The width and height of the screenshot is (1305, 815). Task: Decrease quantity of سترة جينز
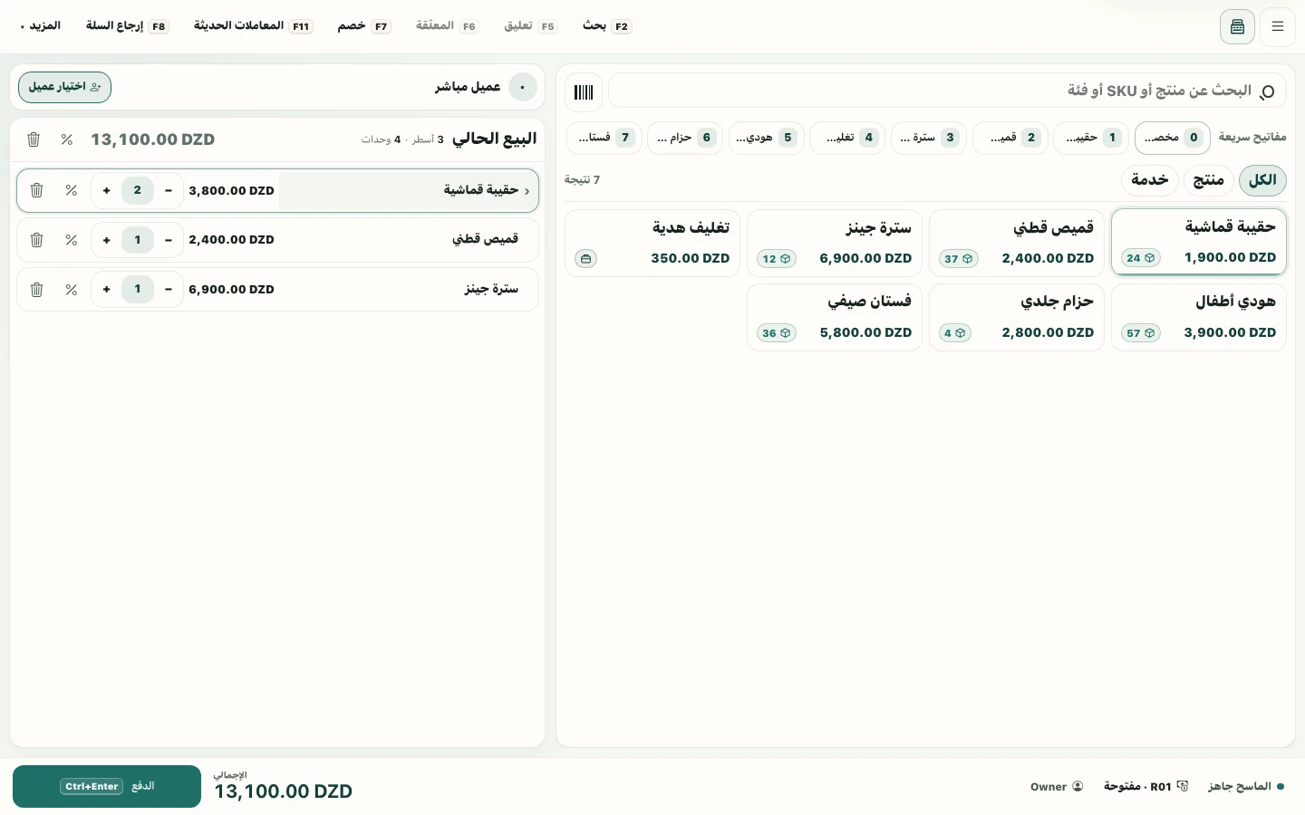click(169, 290)
